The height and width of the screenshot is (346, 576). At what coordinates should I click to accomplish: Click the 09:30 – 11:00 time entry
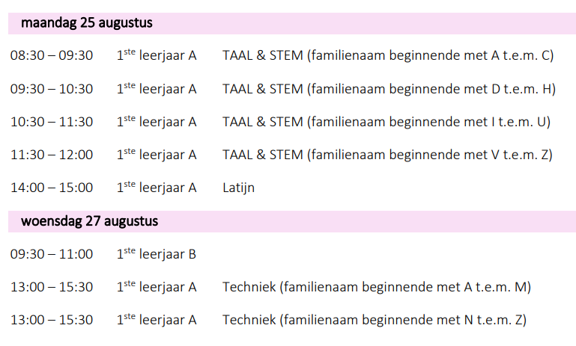[52, 254]
